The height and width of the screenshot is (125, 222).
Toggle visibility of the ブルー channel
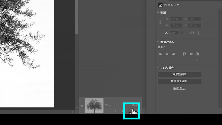click(x=82, y=106)
